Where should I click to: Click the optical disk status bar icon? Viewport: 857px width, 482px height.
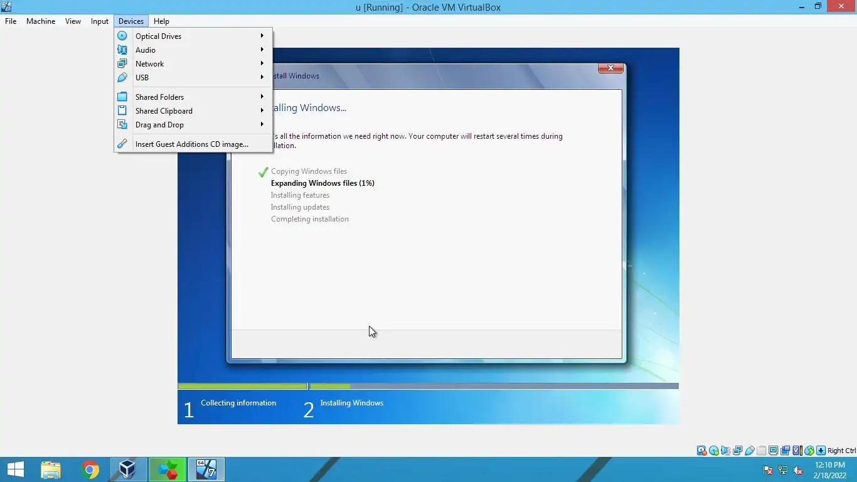coord(714,451)
